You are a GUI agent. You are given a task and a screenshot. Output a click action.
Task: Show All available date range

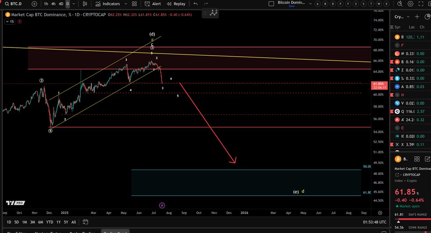pos(74,222)
